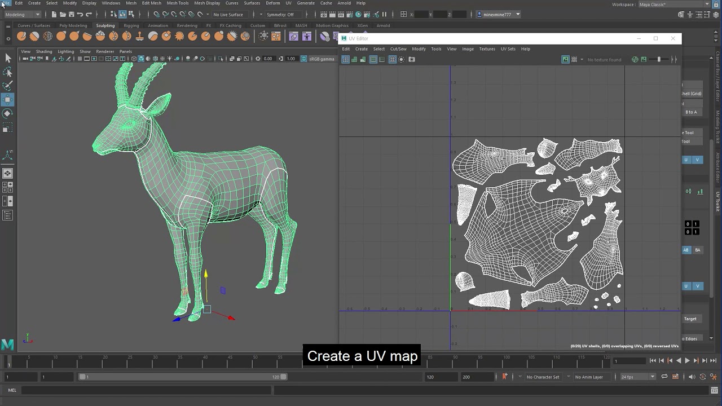
Task: Activate the Paint Selection tool in the tool box
Action: coord(8,86)
